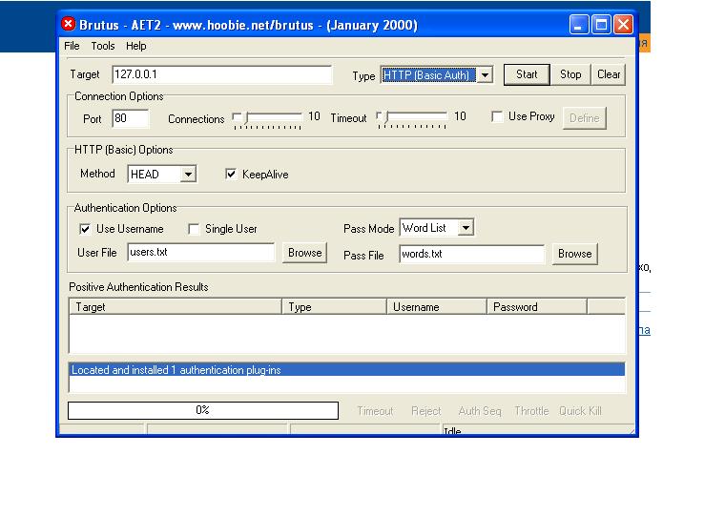Close the Brutus window

pos(623,25)
